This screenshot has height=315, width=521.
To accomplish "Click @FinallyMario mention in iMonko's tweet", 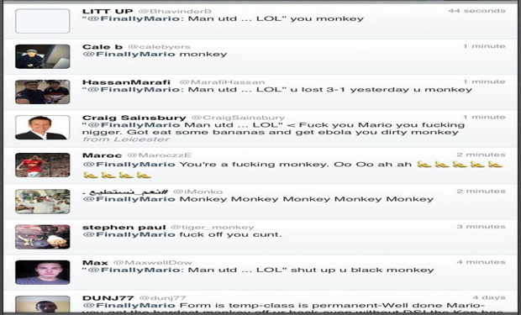I will [x=129, y=199].
